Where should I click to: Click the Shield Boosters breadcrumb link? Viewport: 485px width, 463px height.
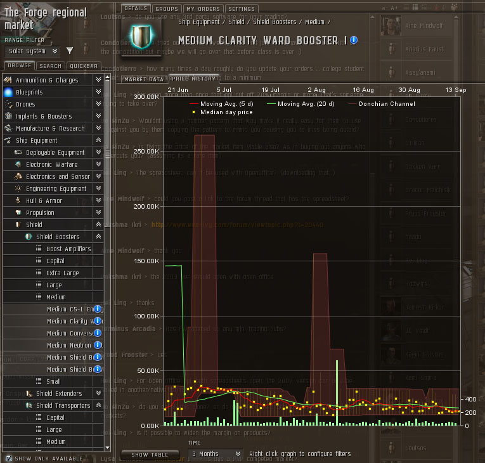click(x=275, y=22)
